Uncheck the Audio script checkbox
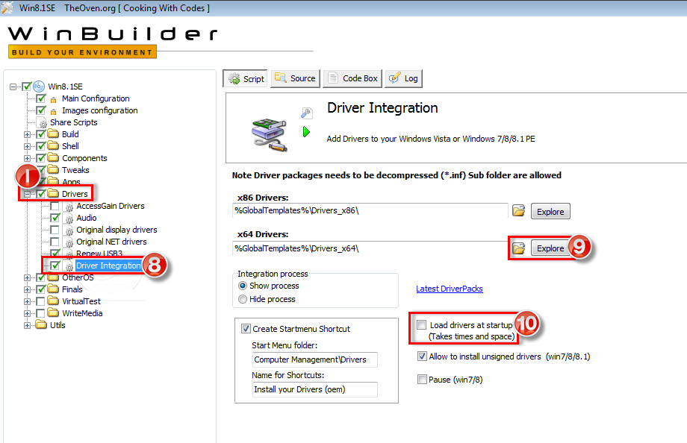Screen dimensions: 687x443 point(55,218)
